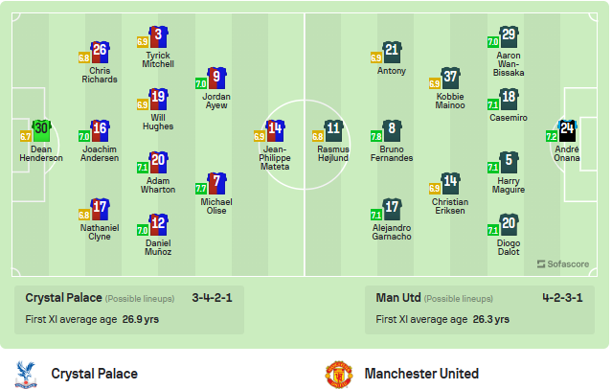
Task: Open Jean-Philippe Mateta's number 14 shirt
Action: click(275, 131)
